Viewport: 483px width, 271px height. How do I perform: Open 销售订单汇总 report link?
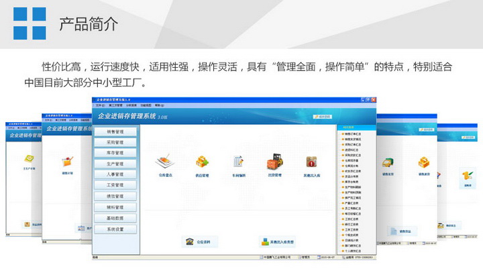(x=352, y=134)
